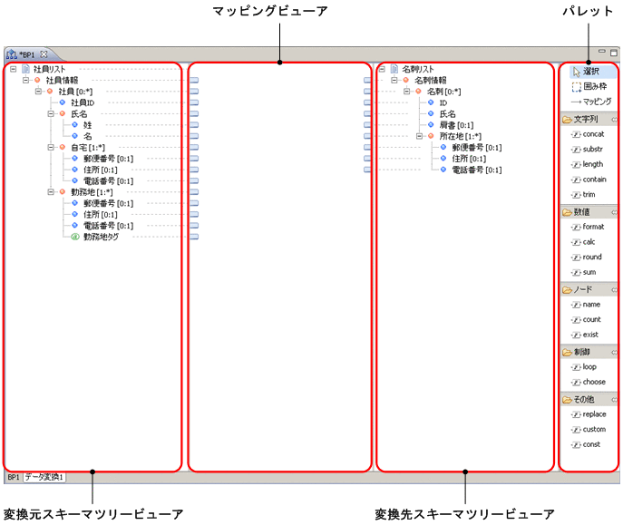Switch to the BP1 bottom tab
Viewport: 623px width, 525px height.
tap(13, 477)
